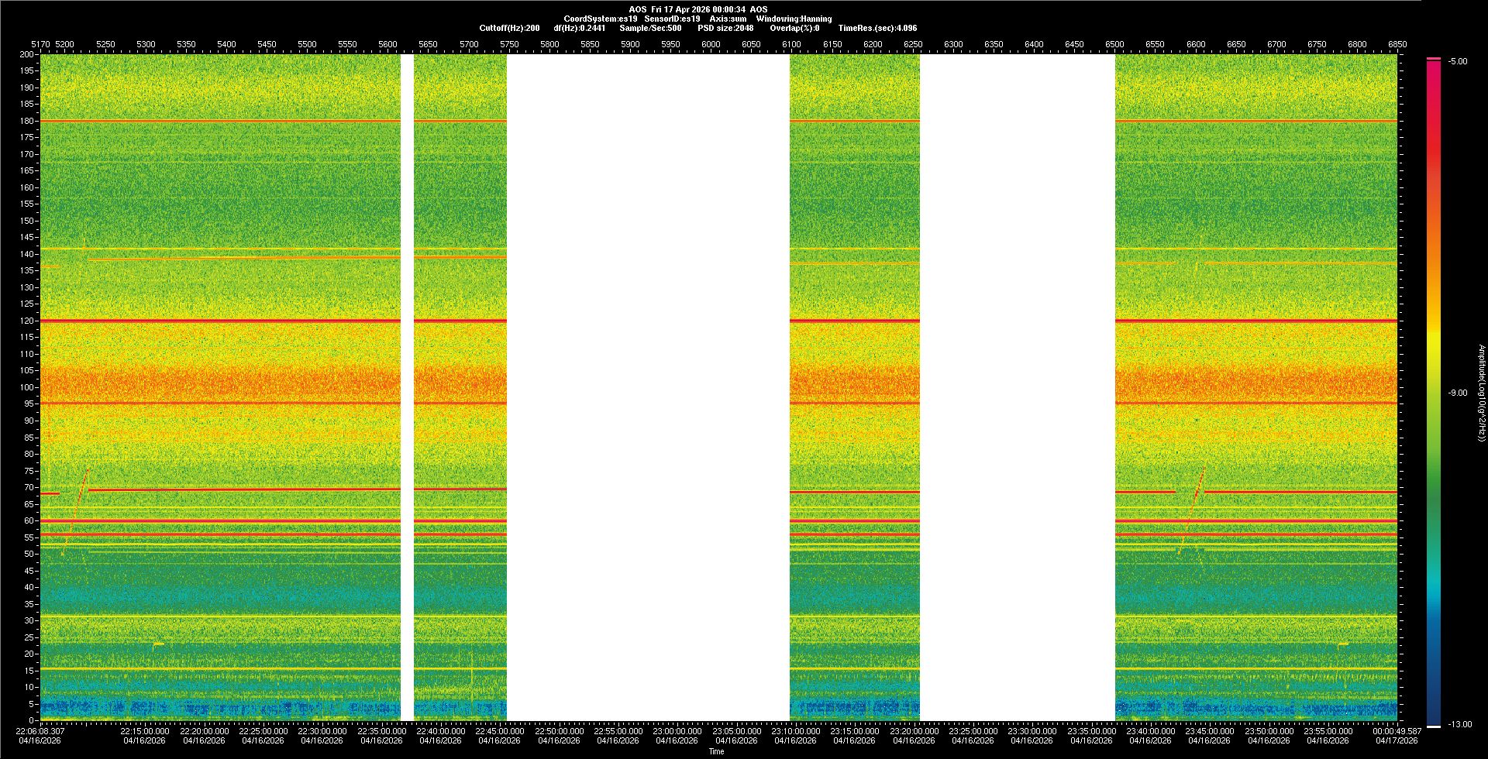1488x759 pixels.
Task: Click the "Overlap(%):0" parameter text
Action: (795, 28)
